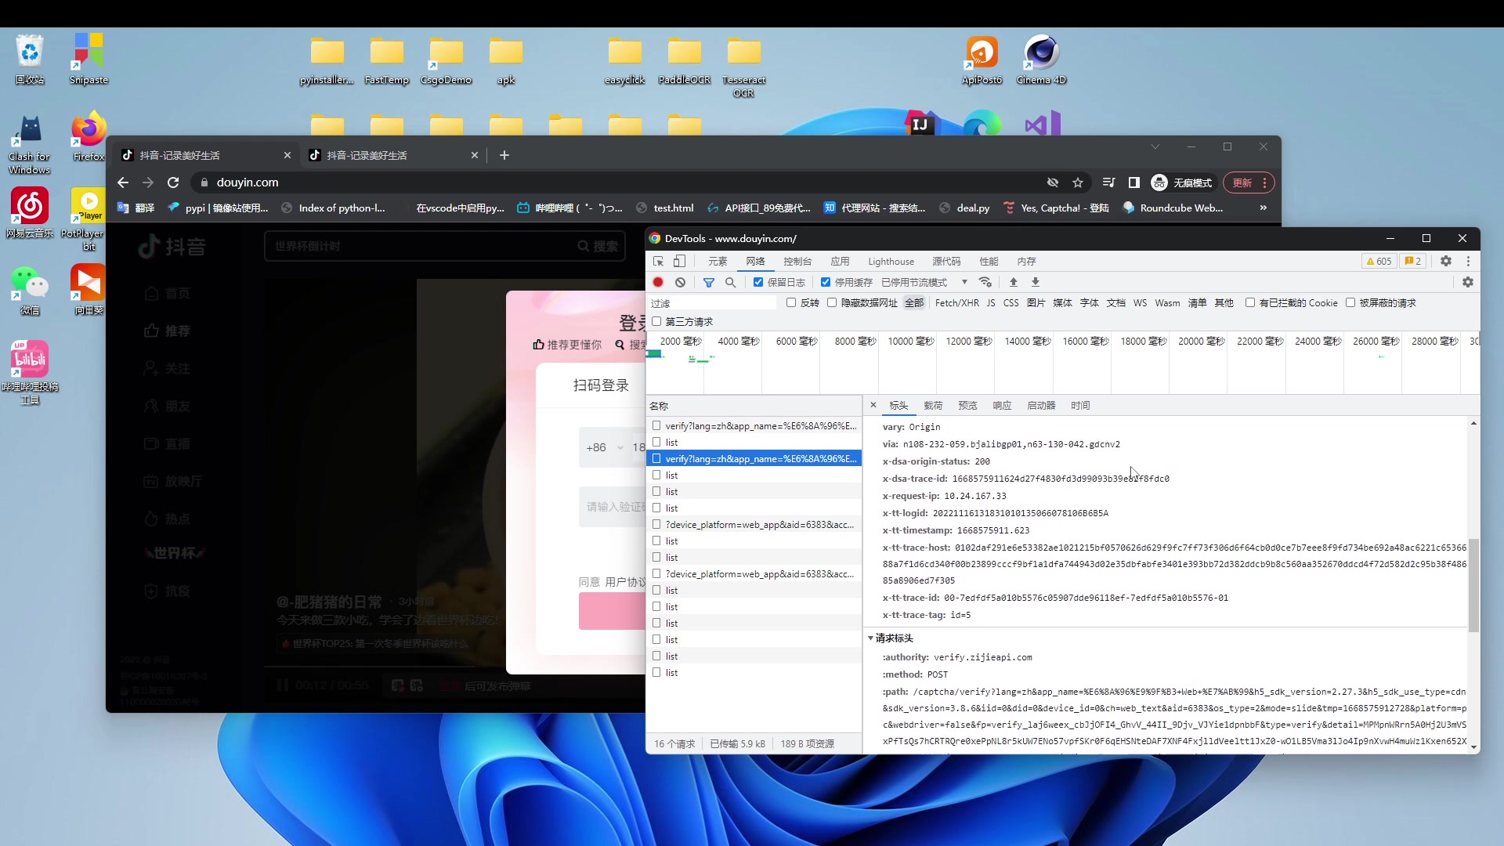
Task: Toggle the device toolbar icon in DevTools
Action: click(x=679, y=262)
